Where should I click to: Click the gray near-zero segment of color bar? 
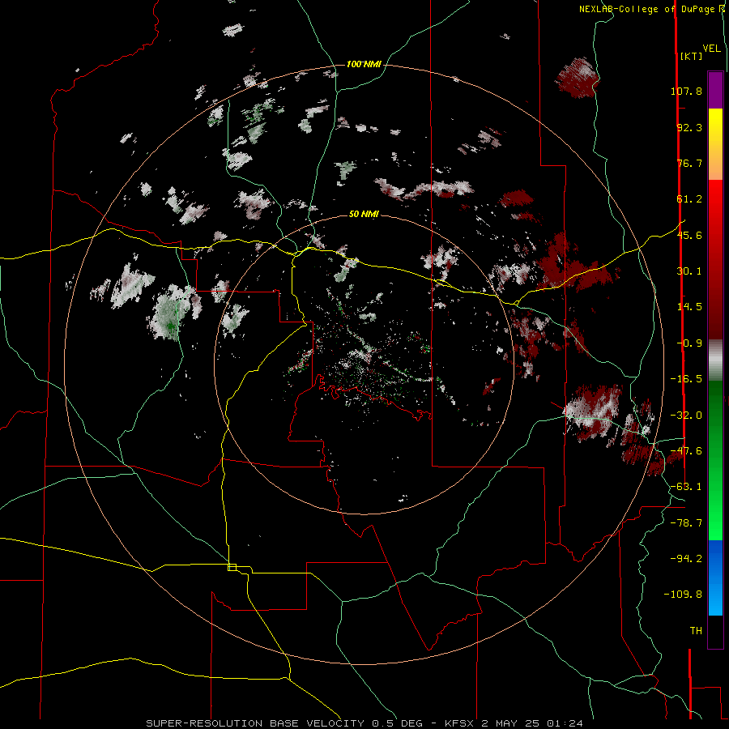click(x=715, y=360)
